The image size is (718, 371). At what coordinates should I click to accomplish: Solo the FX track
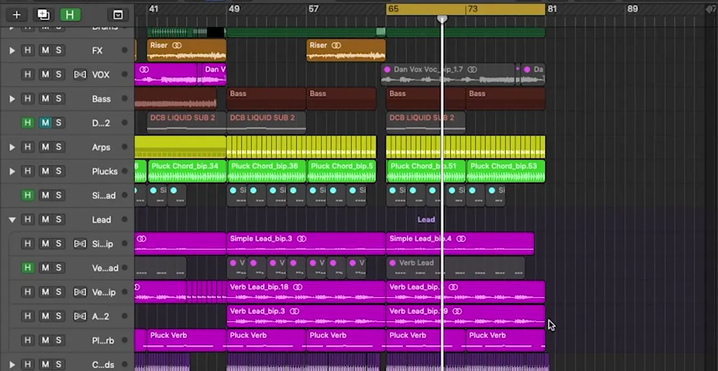point(58,50)
